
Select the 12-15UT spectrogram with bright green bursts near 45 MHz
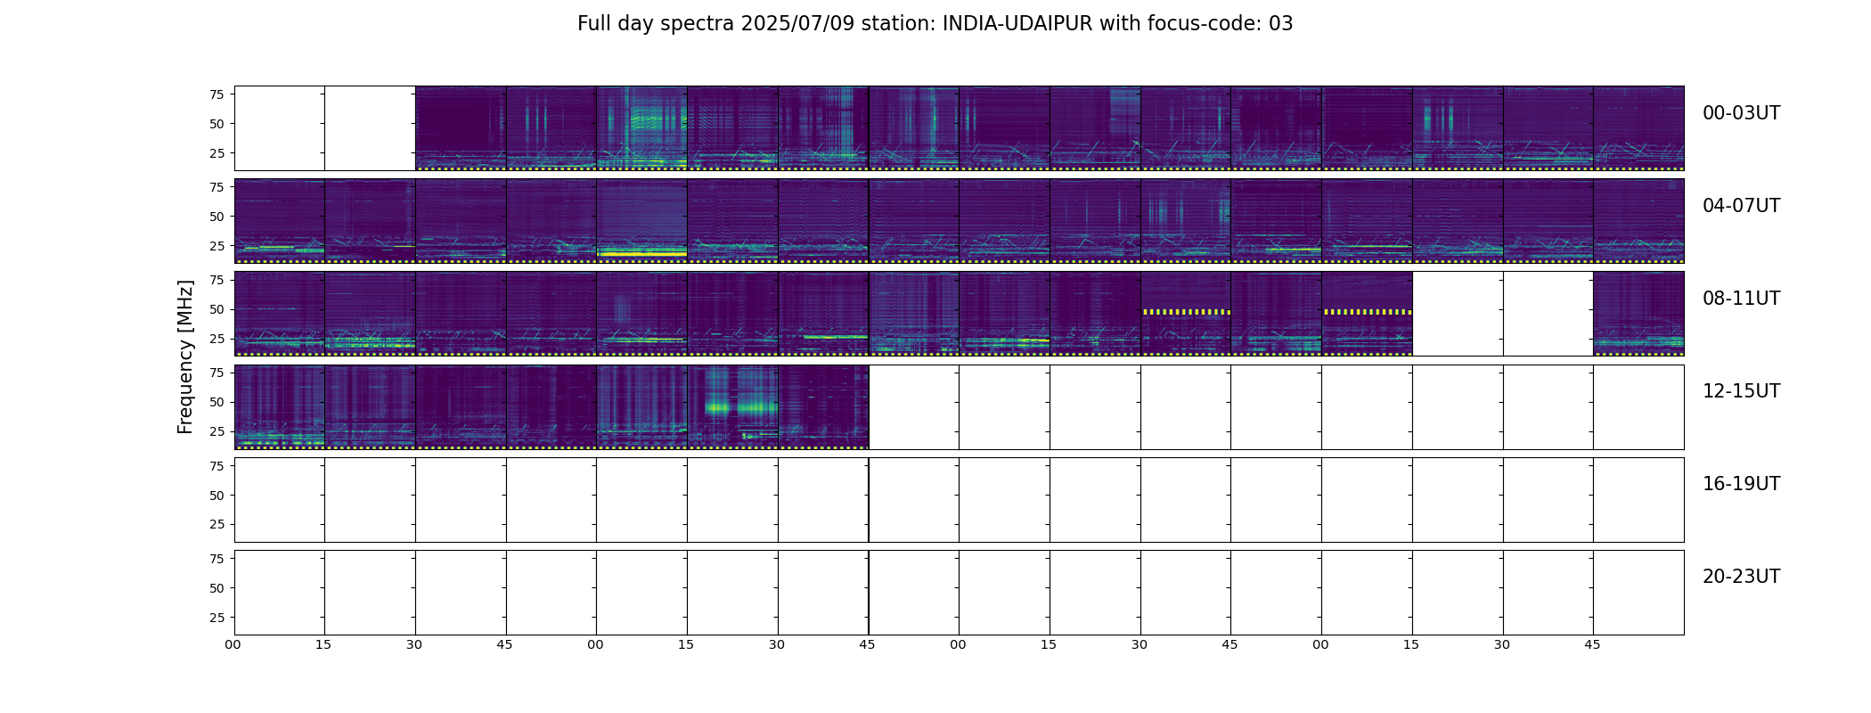pyautogui.click(x=732, y=406)
